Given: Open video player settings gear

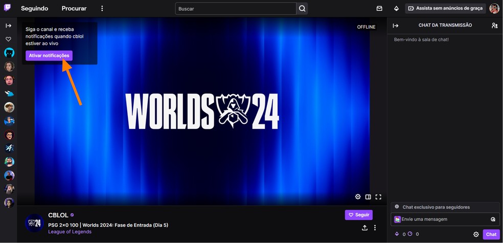Looking at the screenshot, I should [358, 197].
